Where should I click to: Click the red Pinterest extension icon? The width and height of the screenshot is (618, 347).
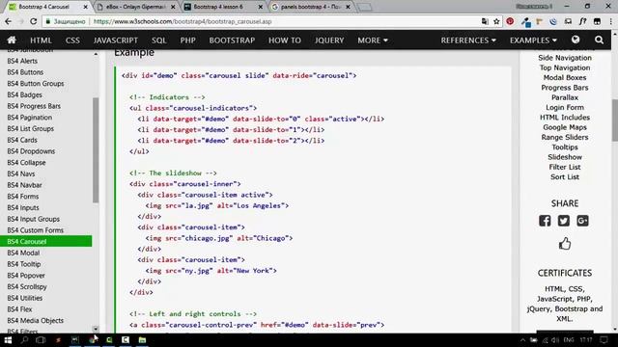pos(510,21)
